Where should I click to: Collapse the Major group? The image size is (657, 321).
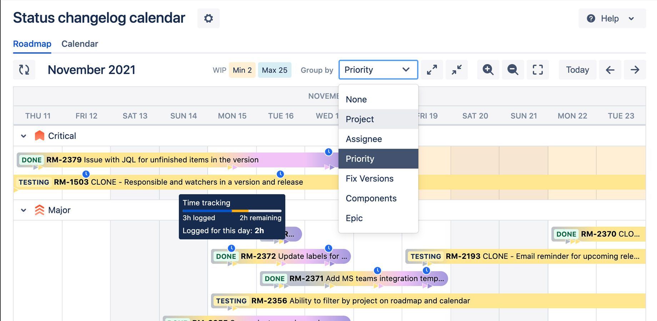click(24, 210)
